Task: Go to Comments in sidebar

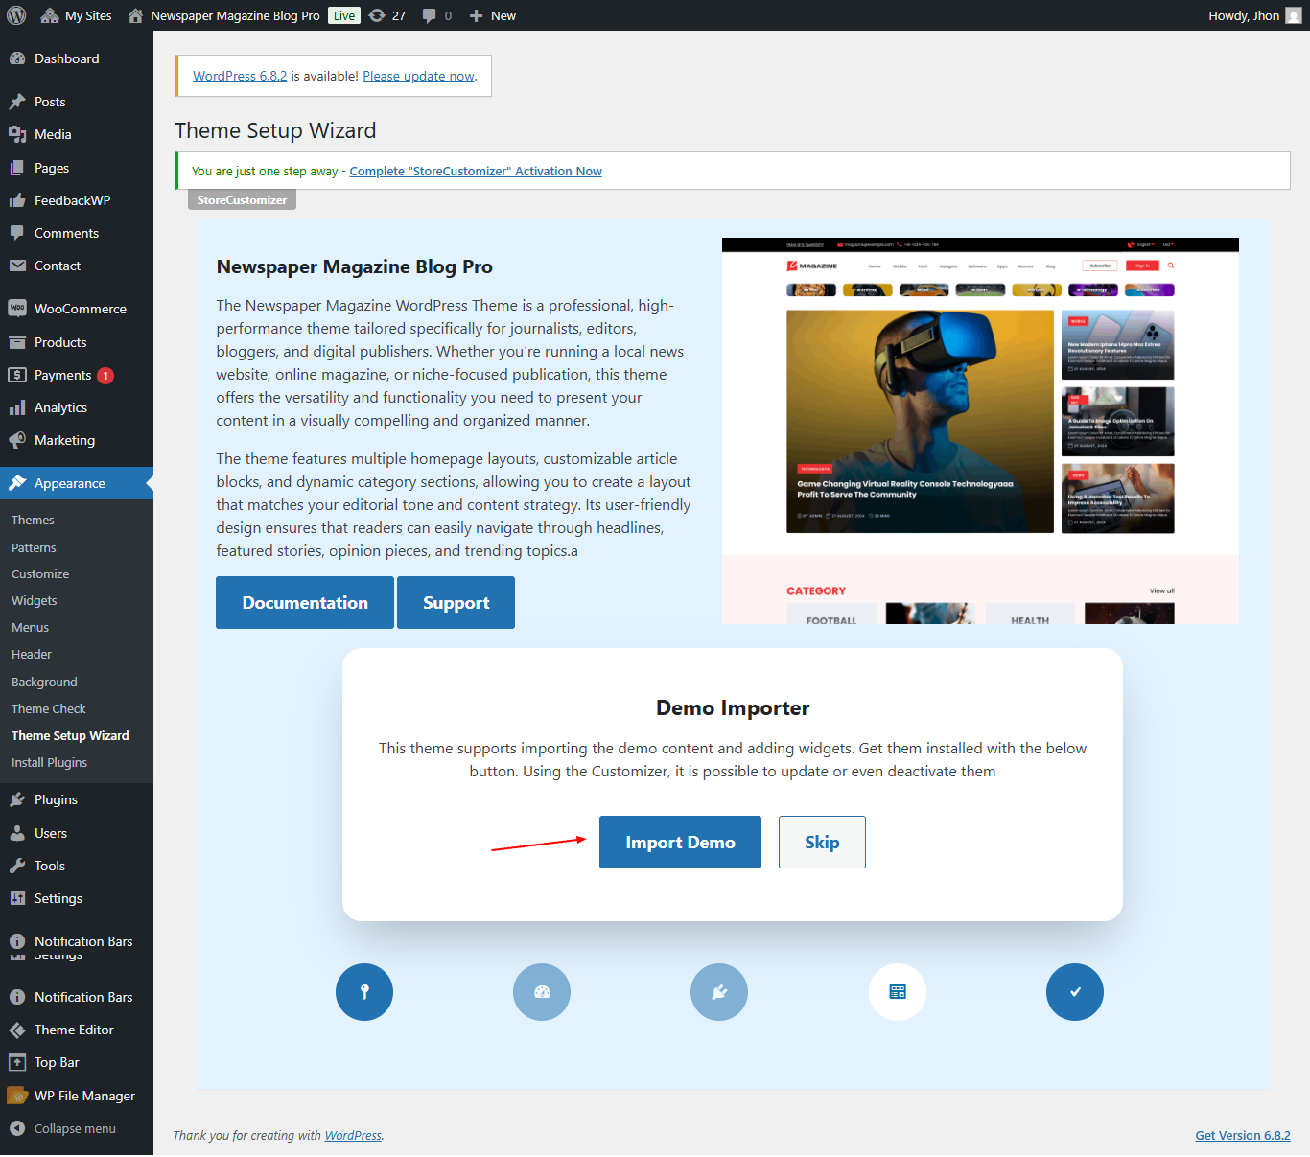Action: click(x=77, y=233)
